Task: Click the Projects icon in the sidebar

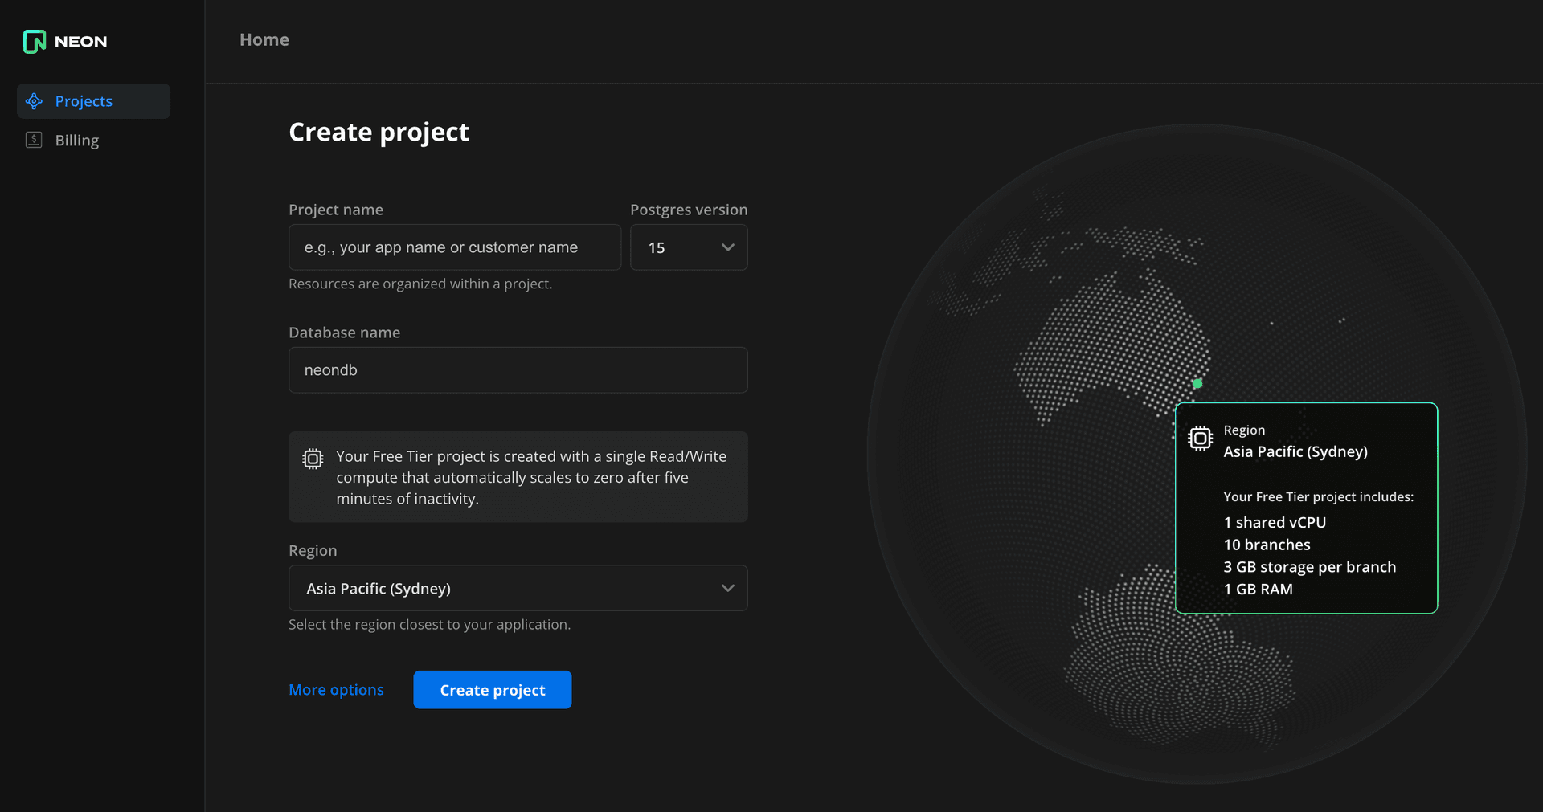Action: [x=34, y=101]
